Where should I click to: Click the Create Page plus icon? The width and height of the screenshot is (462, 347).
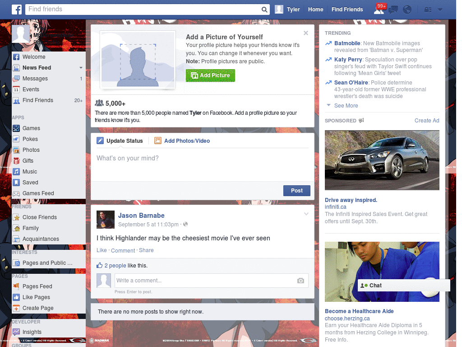point(16,308)
